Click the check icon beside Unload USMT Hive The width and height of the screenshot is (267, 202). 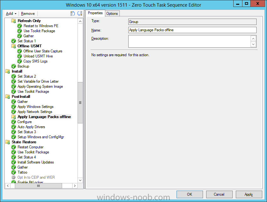[x=20, y=56]
